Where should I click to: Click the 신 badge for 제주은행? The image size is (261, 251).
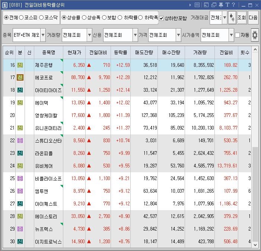(20, 65)
